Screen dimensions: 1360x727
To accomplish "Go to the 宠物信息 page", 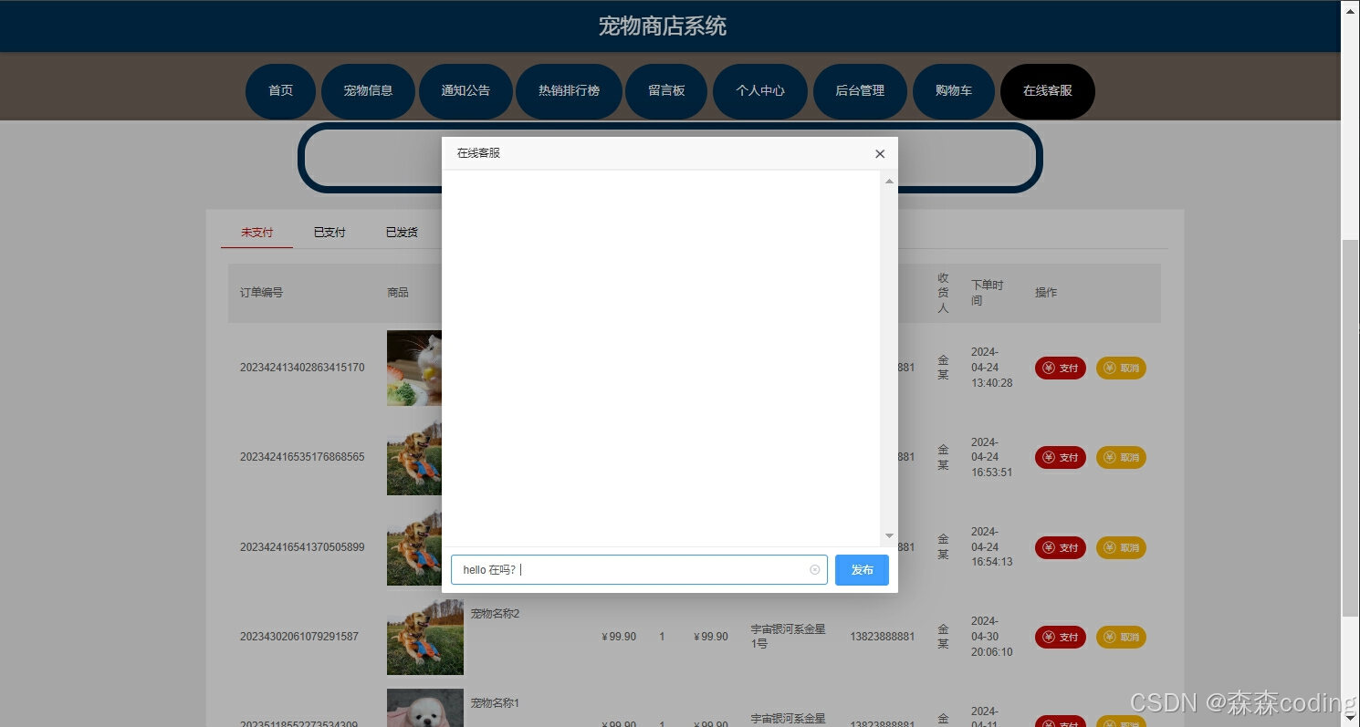I will pos(368,91).
